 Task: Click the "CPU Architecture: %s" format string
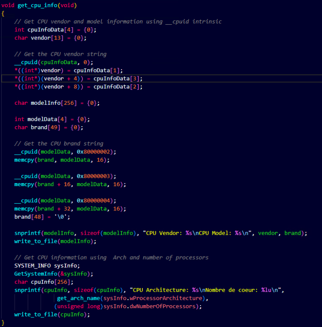205,290
